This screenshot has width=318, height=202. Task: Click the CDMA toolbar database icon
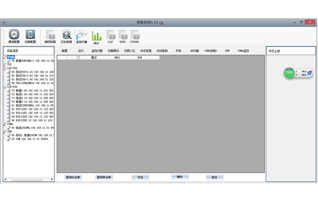135,35
